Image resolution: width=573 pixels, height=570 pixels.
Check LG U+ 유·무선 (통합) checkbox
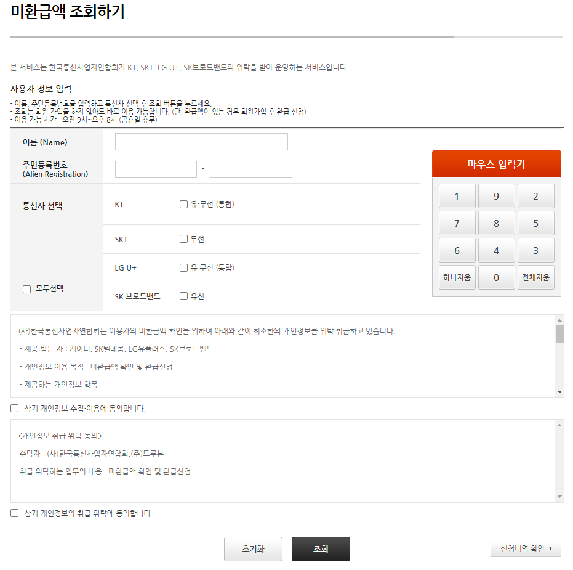click(x=183, y=268)
